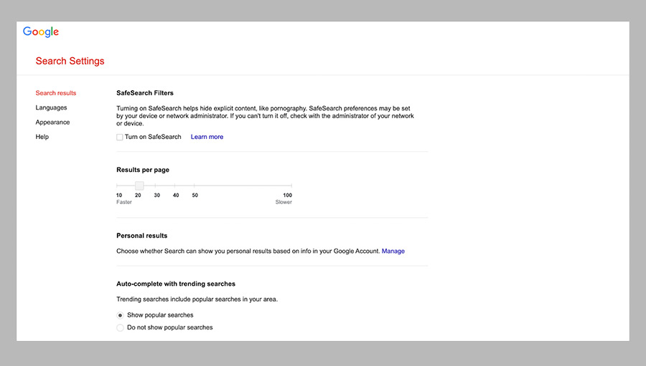Set results per page to 40
Image resolution: width=646 pixels, height=366 pixels.
click(176, 186)
